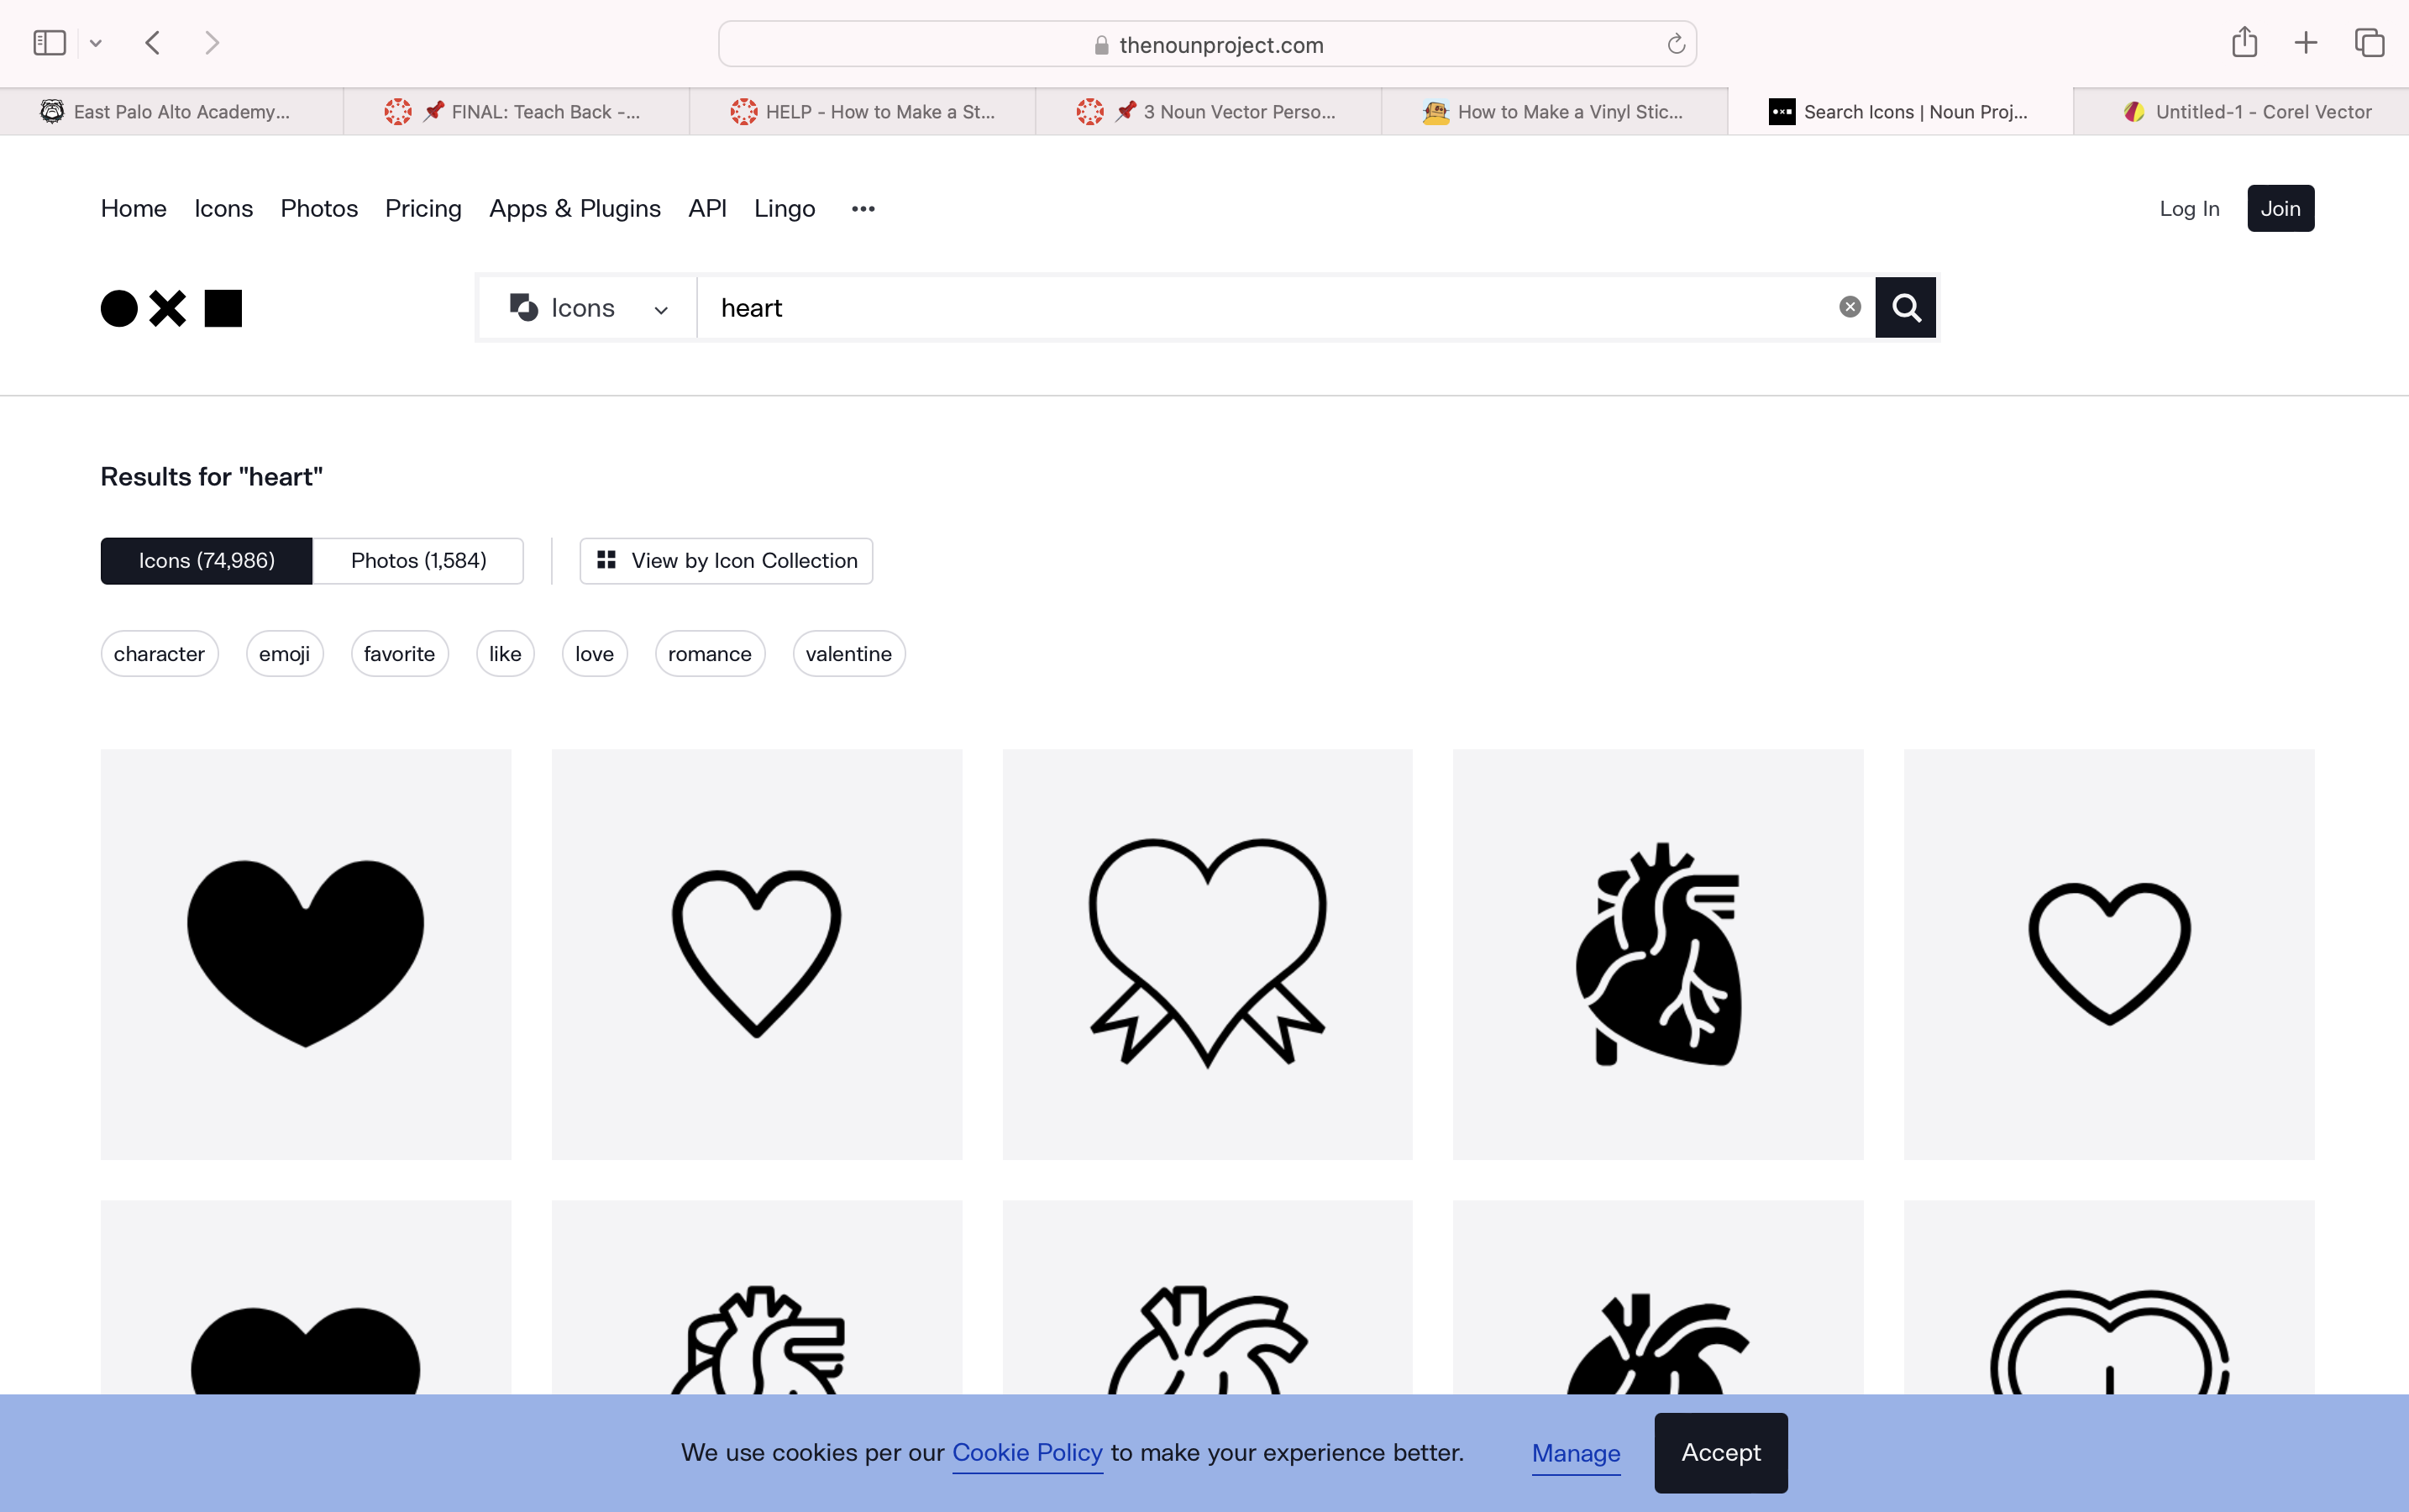
Task: Expand the View by Icon Collection menu
Action: tap(727, 559)
